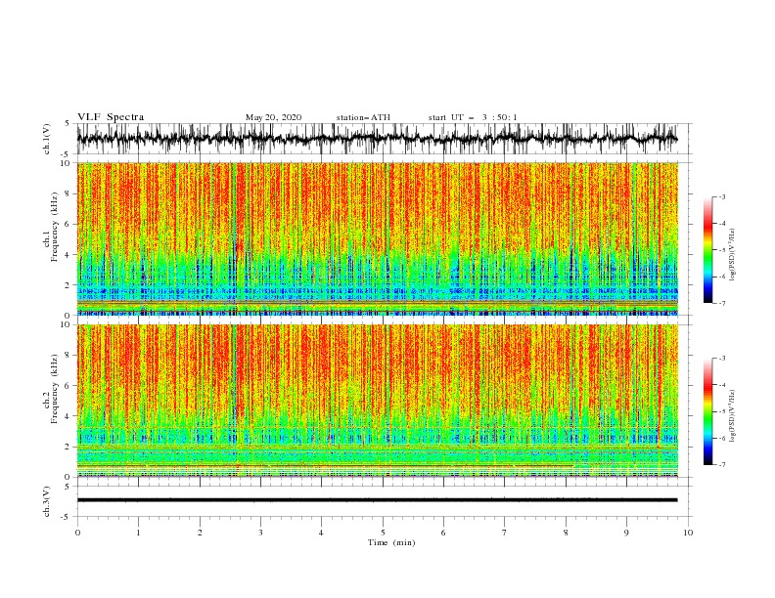Click the "-3" tick on the ch.1 colorbar
The image size is (775, 598).
[721, 196]
